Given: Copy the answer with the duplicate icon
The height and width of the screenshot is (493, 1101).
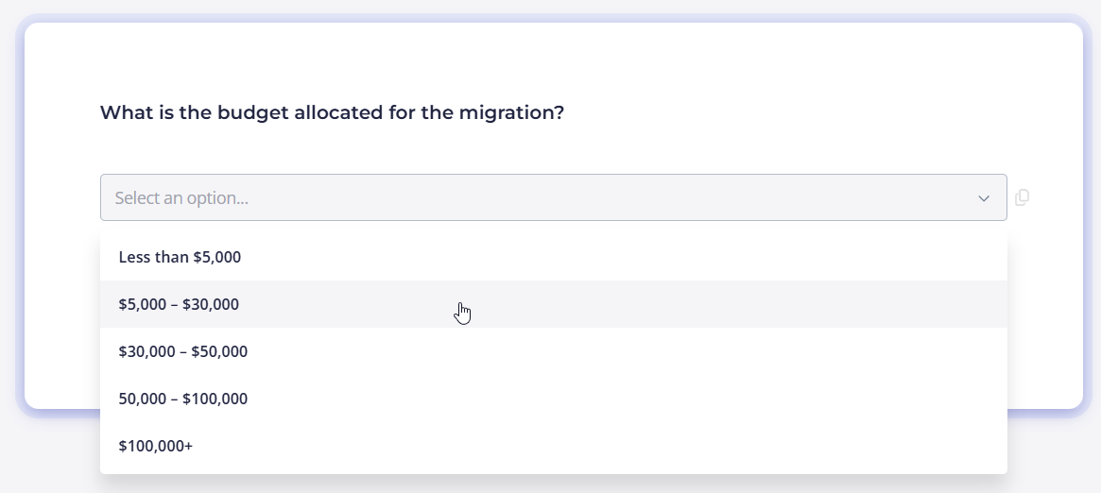Looking at the screenshot, I should [x=1023, y=197].
